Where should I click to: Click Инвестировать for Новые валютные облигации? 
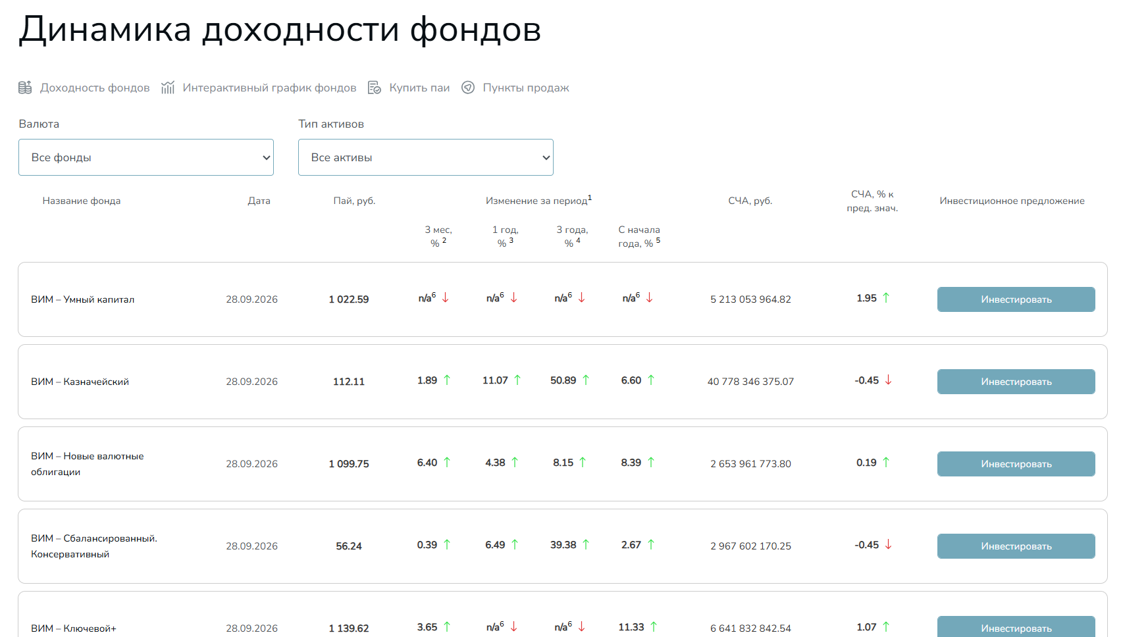click(1016, 464)
